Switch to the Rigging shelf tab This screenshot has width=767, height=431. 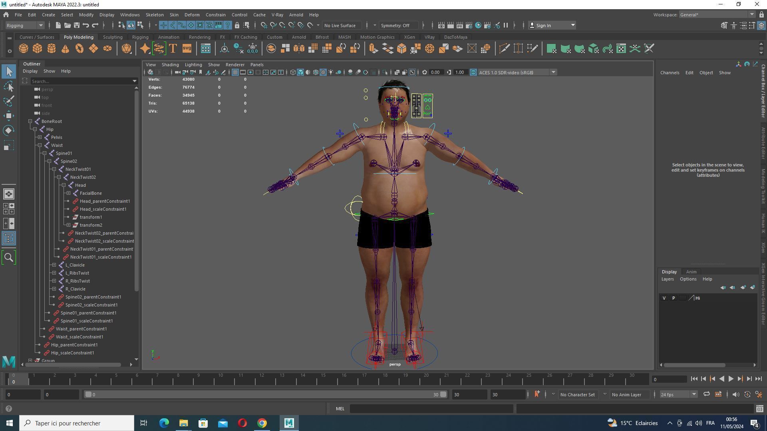(140, 37)
